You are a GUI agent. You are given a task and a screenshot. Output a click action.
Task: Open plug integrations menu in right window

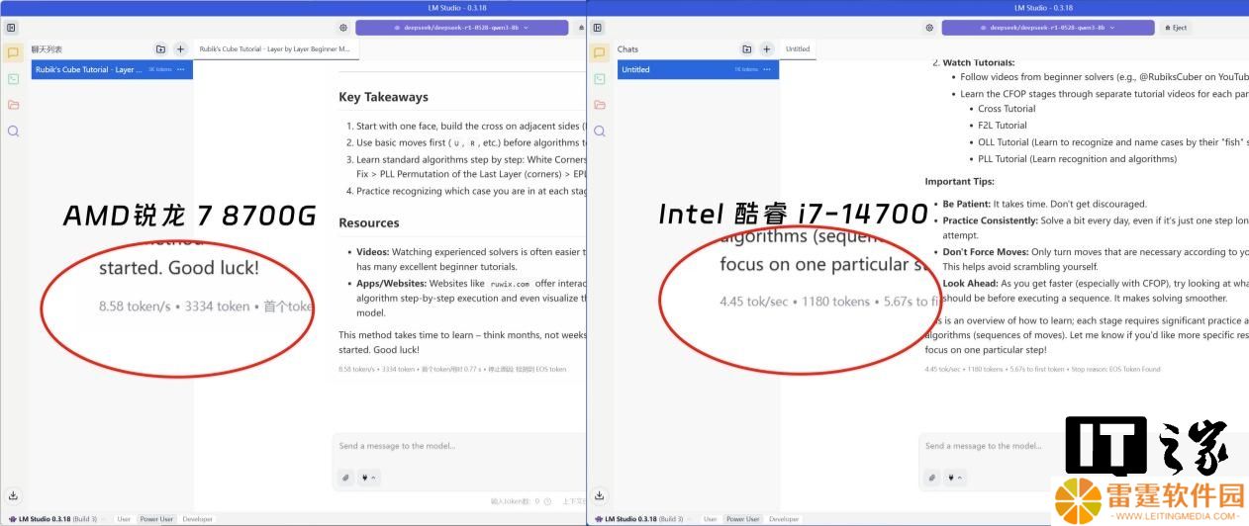point(954,478)
